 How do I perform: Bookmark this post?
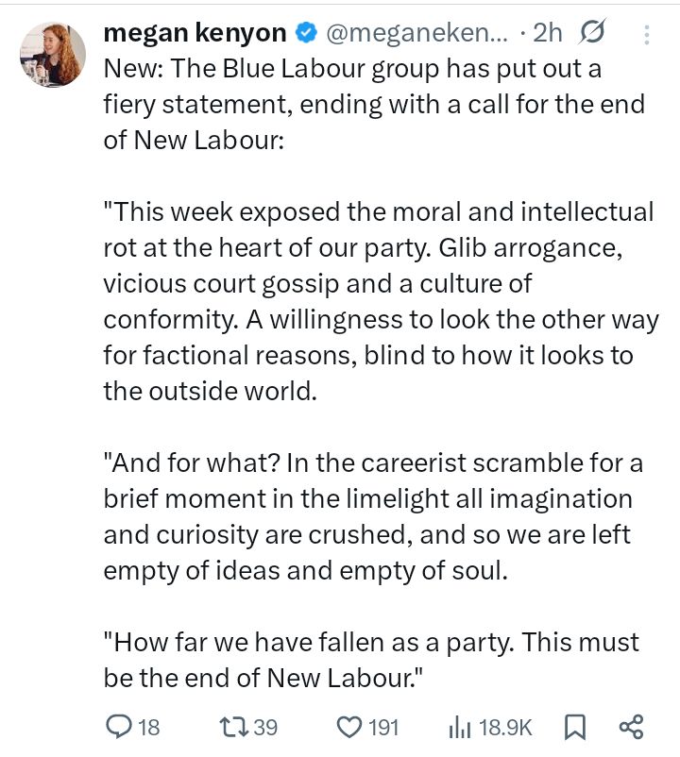(x=573, y=727)
